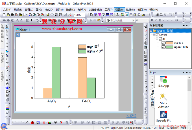Click the Al2O3 green bar in the chart
Screen dimensions: 192x130
pos(56,72)
